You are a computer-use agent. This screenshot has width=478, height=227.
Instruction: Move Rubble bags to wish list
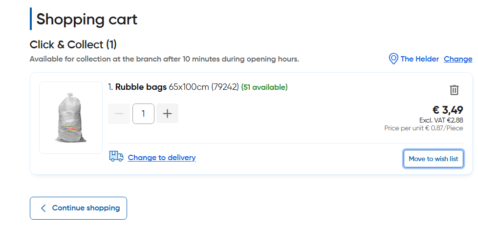tap(433, 159)
